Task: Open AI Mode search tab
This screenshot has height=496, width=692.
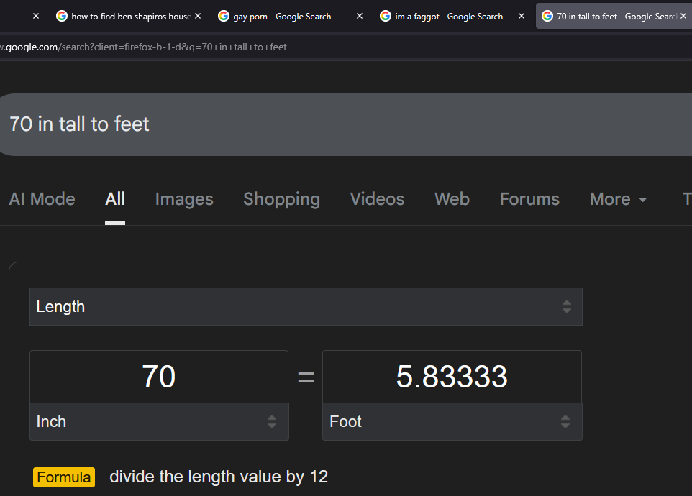Action: coord(42,199)
